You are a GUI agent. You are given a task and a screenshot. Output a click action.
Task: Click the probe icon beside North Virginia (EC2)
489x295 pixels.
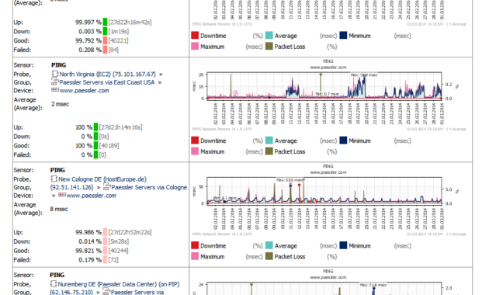pyautogui.click(x=55, y=74)
